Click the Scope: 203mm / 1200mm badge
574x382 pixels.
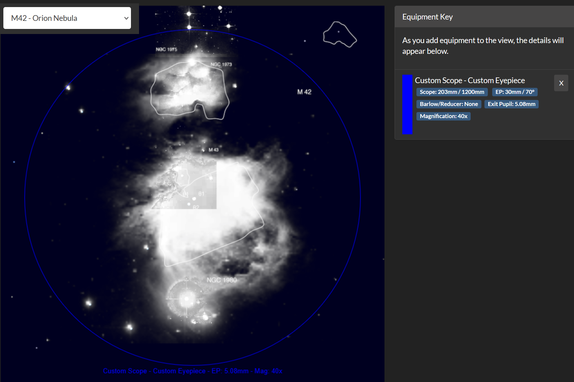click(452, 92)
